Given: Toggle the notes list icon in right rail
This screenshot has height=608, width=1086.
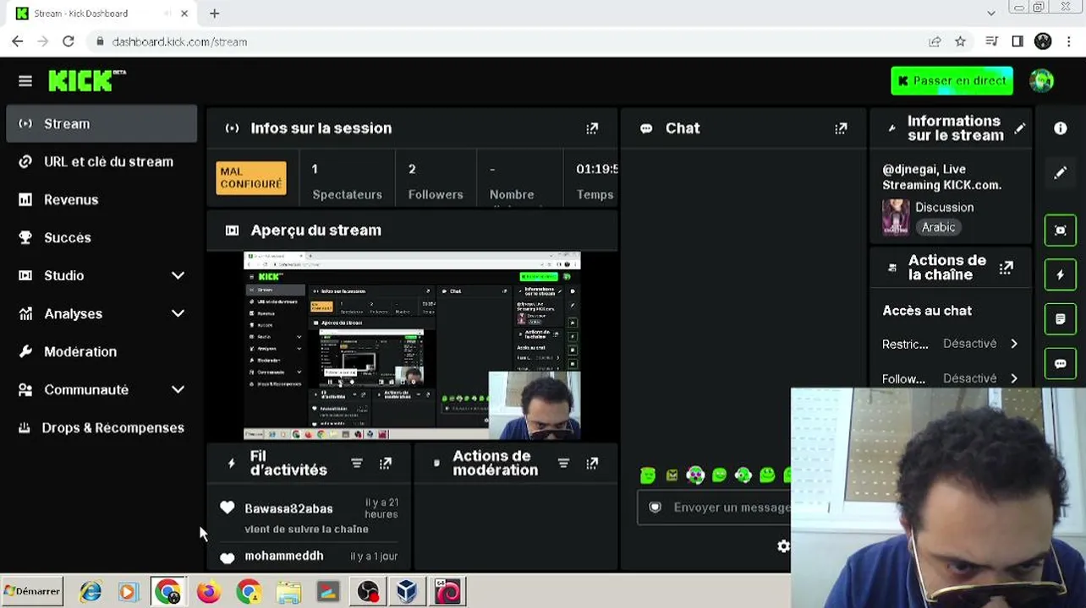Looking at the screenshot, I should (1061, 319).
